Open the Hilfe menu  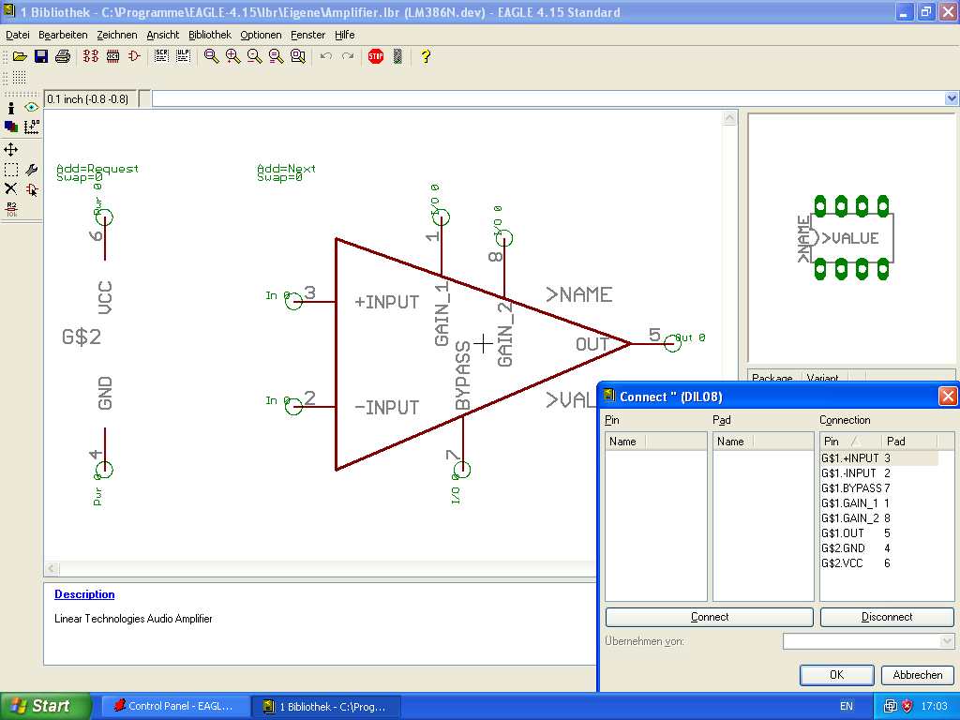tap(345, 35)
